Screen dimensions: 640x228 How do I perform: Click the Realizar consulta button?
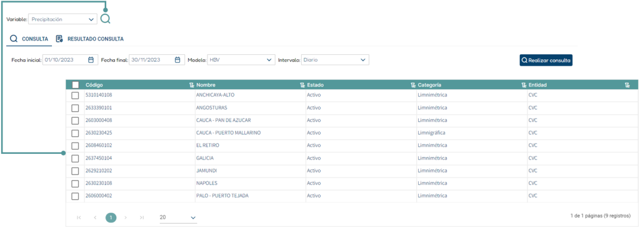click(x=546, y=60)
